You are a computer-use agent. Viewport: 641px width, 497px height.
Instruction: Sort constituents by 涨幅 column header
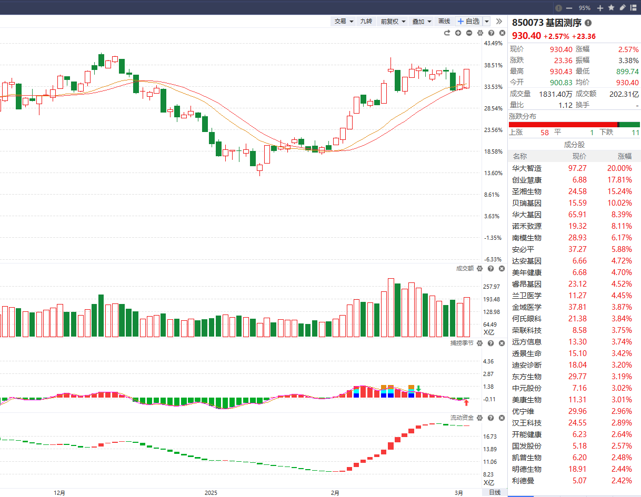tap(625, 156)
